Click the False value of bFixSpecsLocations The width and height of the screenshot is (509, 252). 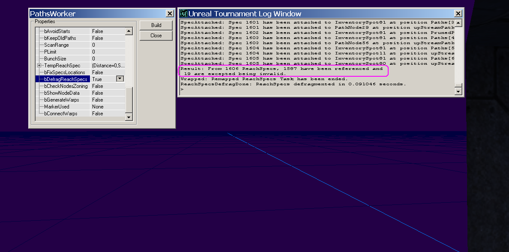coord(97,72)
